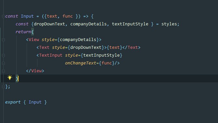
Task: Click '{text}' expression inside the Text element
Action: (x=115, y=48)
